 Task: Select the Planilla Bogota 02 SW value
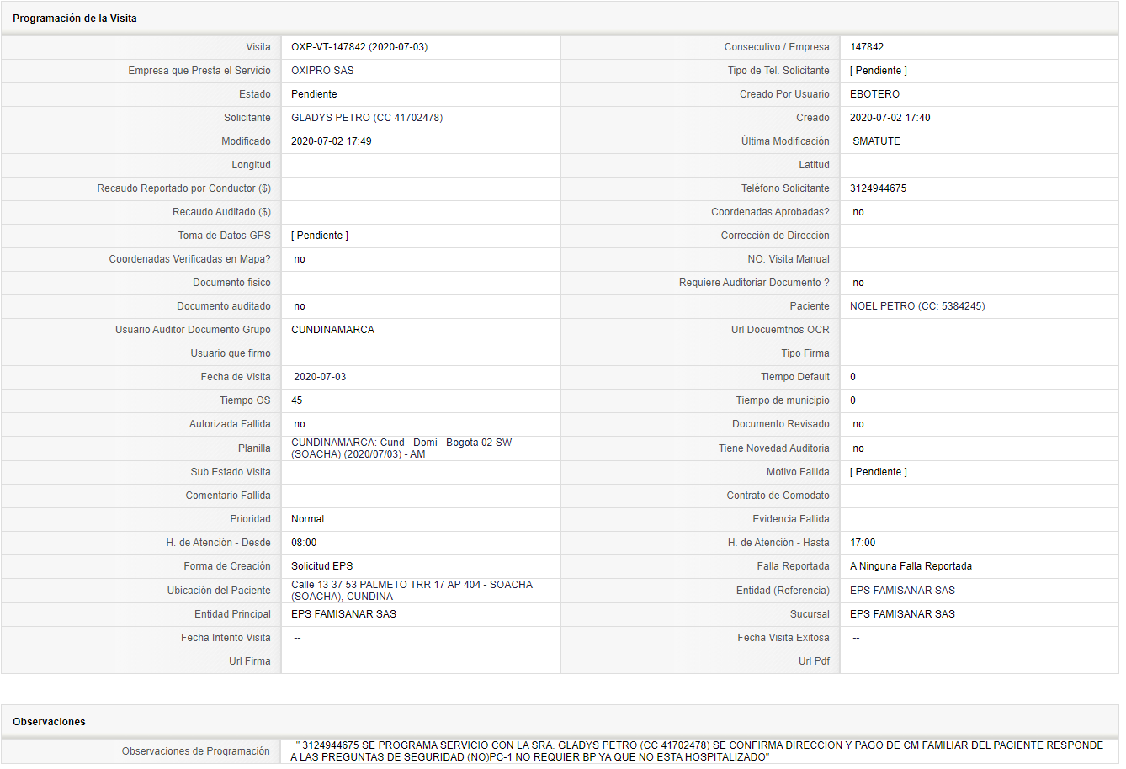(401, 448)
